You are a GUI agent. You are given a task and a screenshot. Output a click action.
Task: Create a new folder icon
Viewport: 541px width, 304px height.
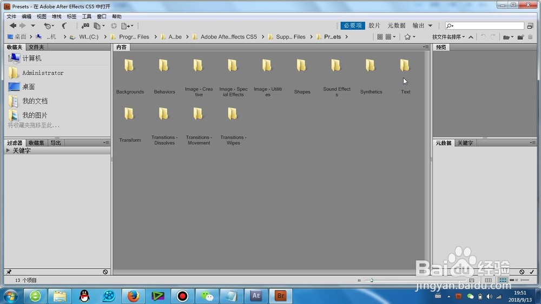520,37
